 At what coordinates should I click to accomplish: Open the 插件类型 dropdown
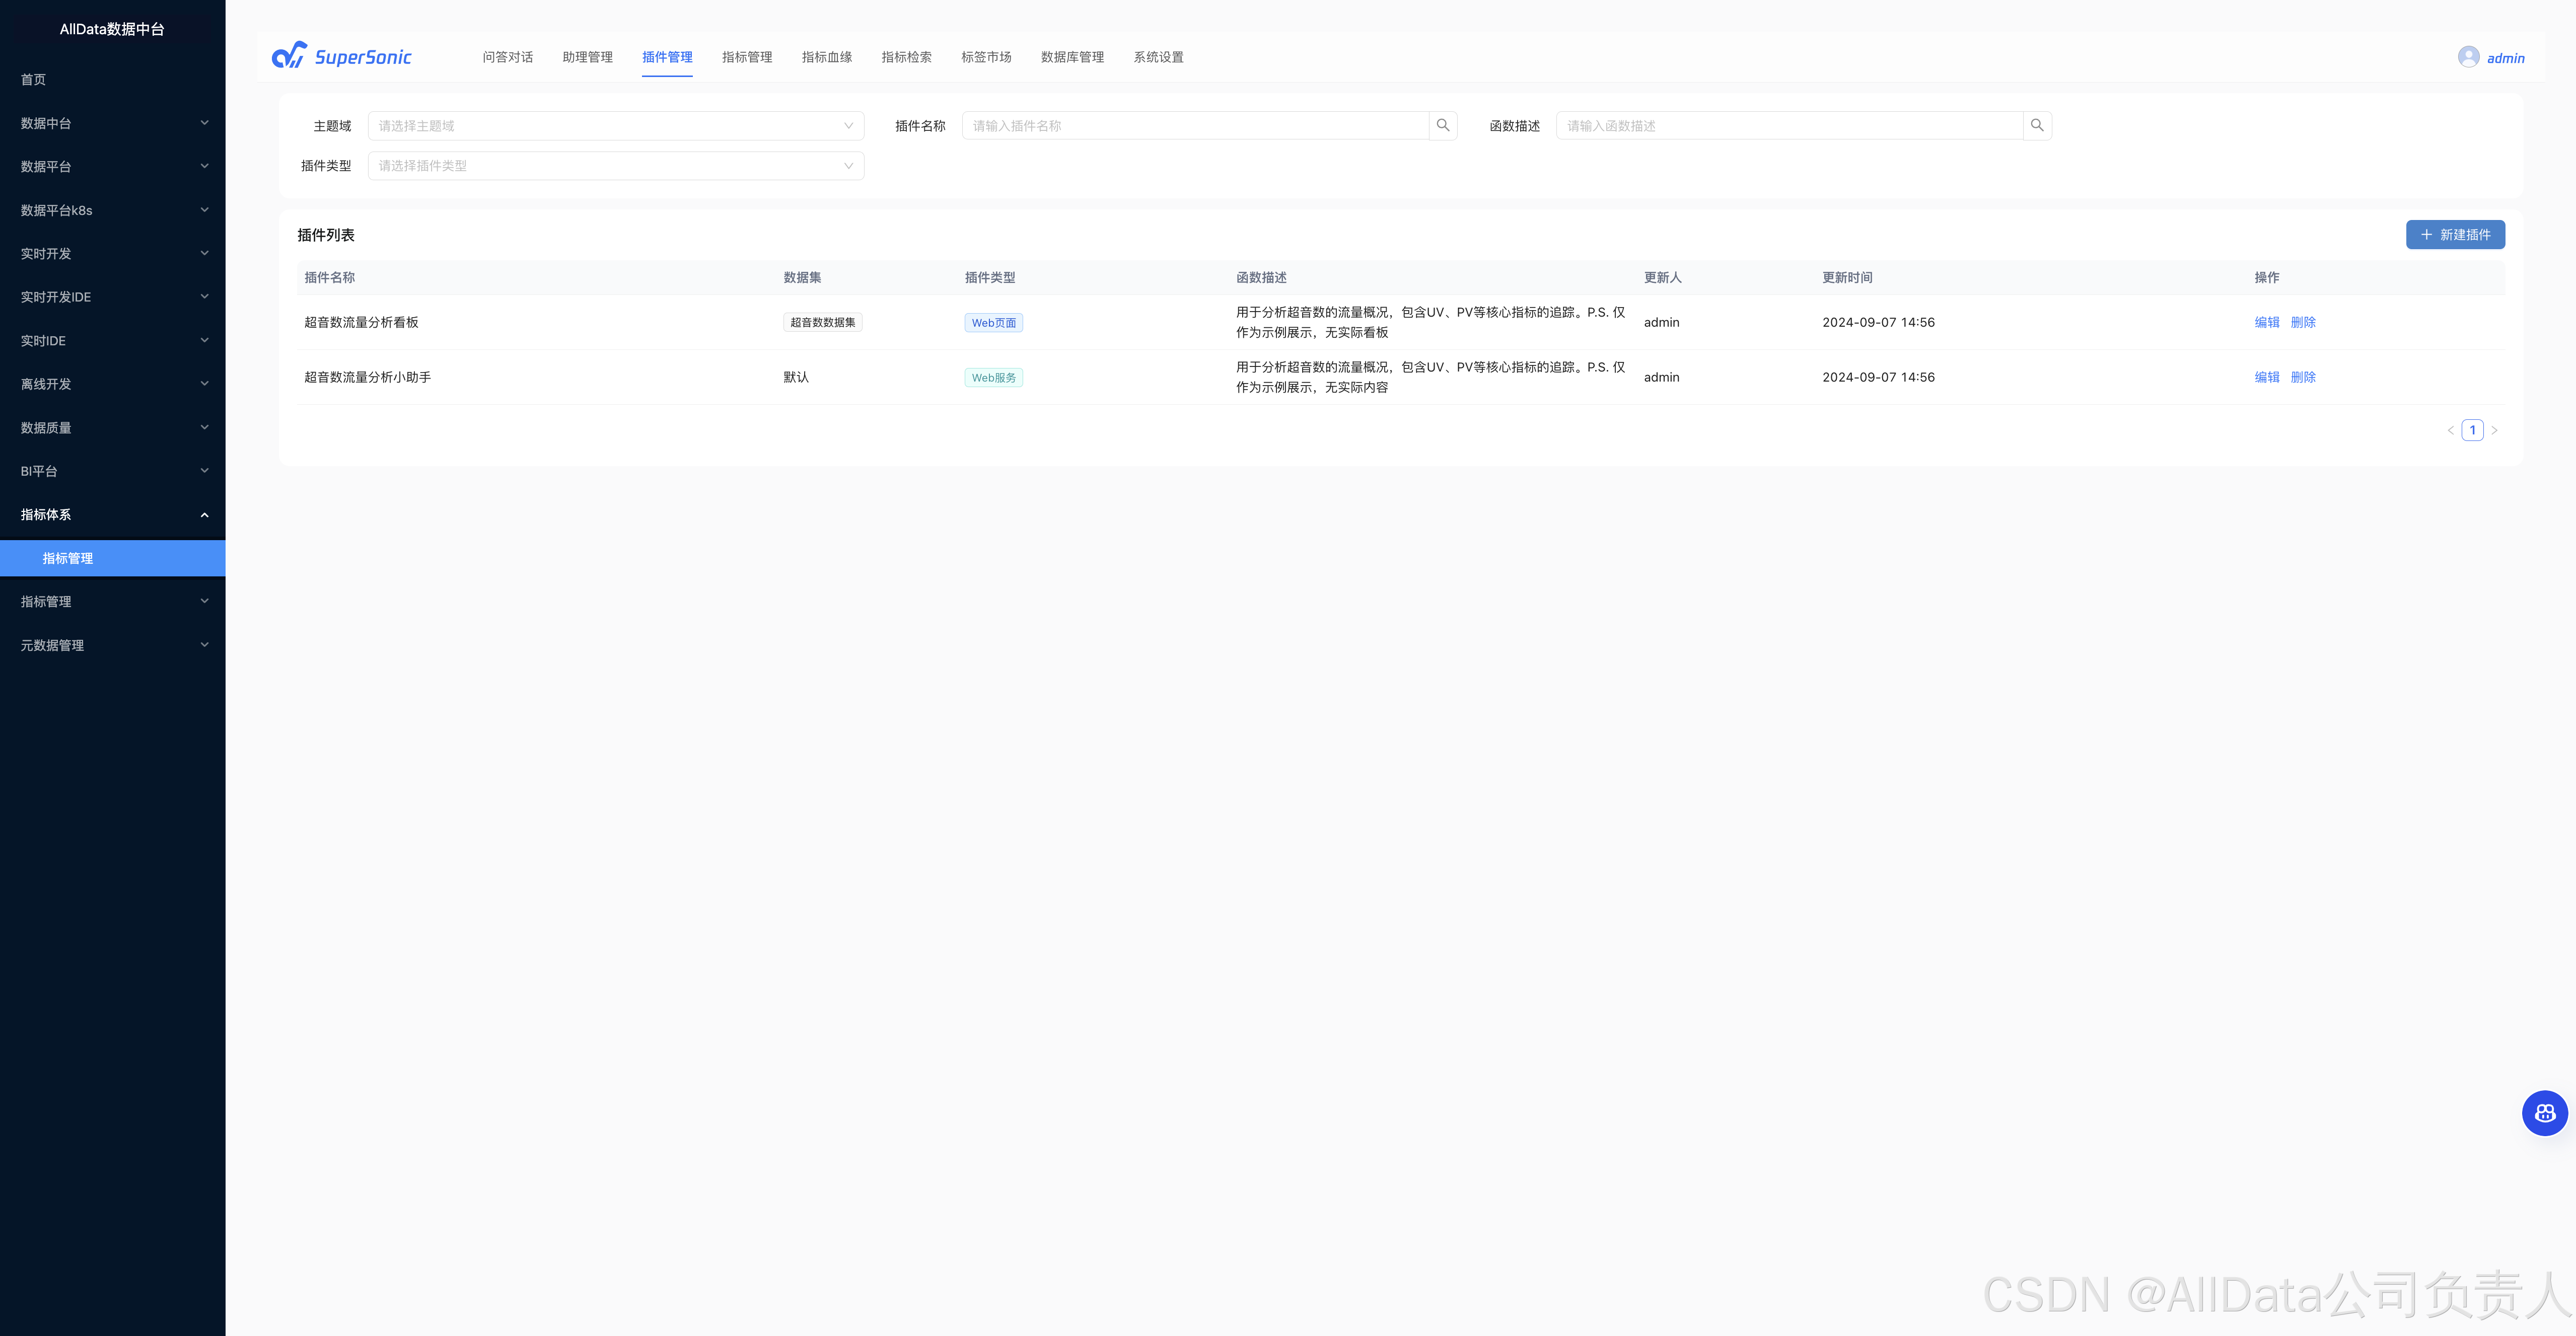pos(615,166)
